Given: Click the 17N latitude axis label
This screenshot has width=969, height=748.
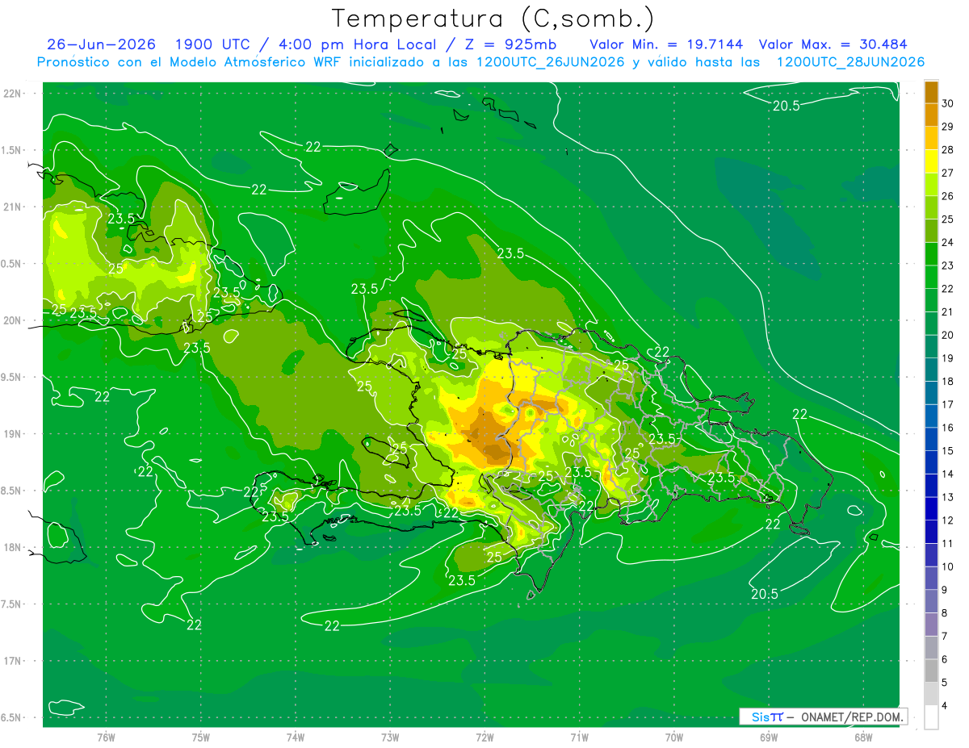Looking at the screenshot, I should pyautogui.click(x=14, y=661).
